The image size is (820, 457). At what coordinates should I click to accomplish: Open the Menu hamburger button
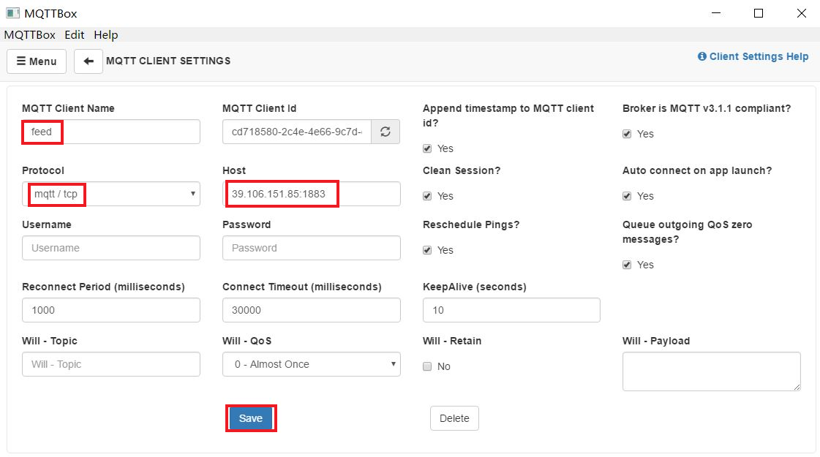tap(37, 61)
